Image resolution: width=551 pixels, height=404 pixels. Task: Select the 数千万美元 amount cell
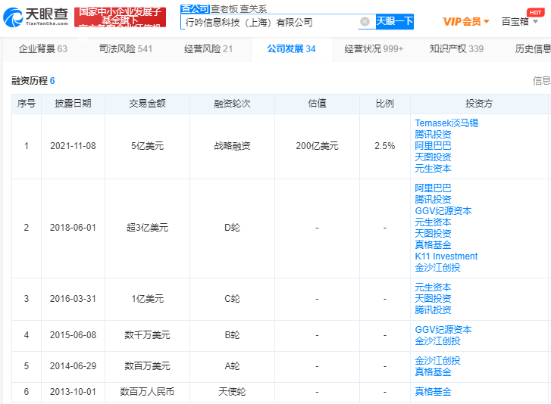147,335
